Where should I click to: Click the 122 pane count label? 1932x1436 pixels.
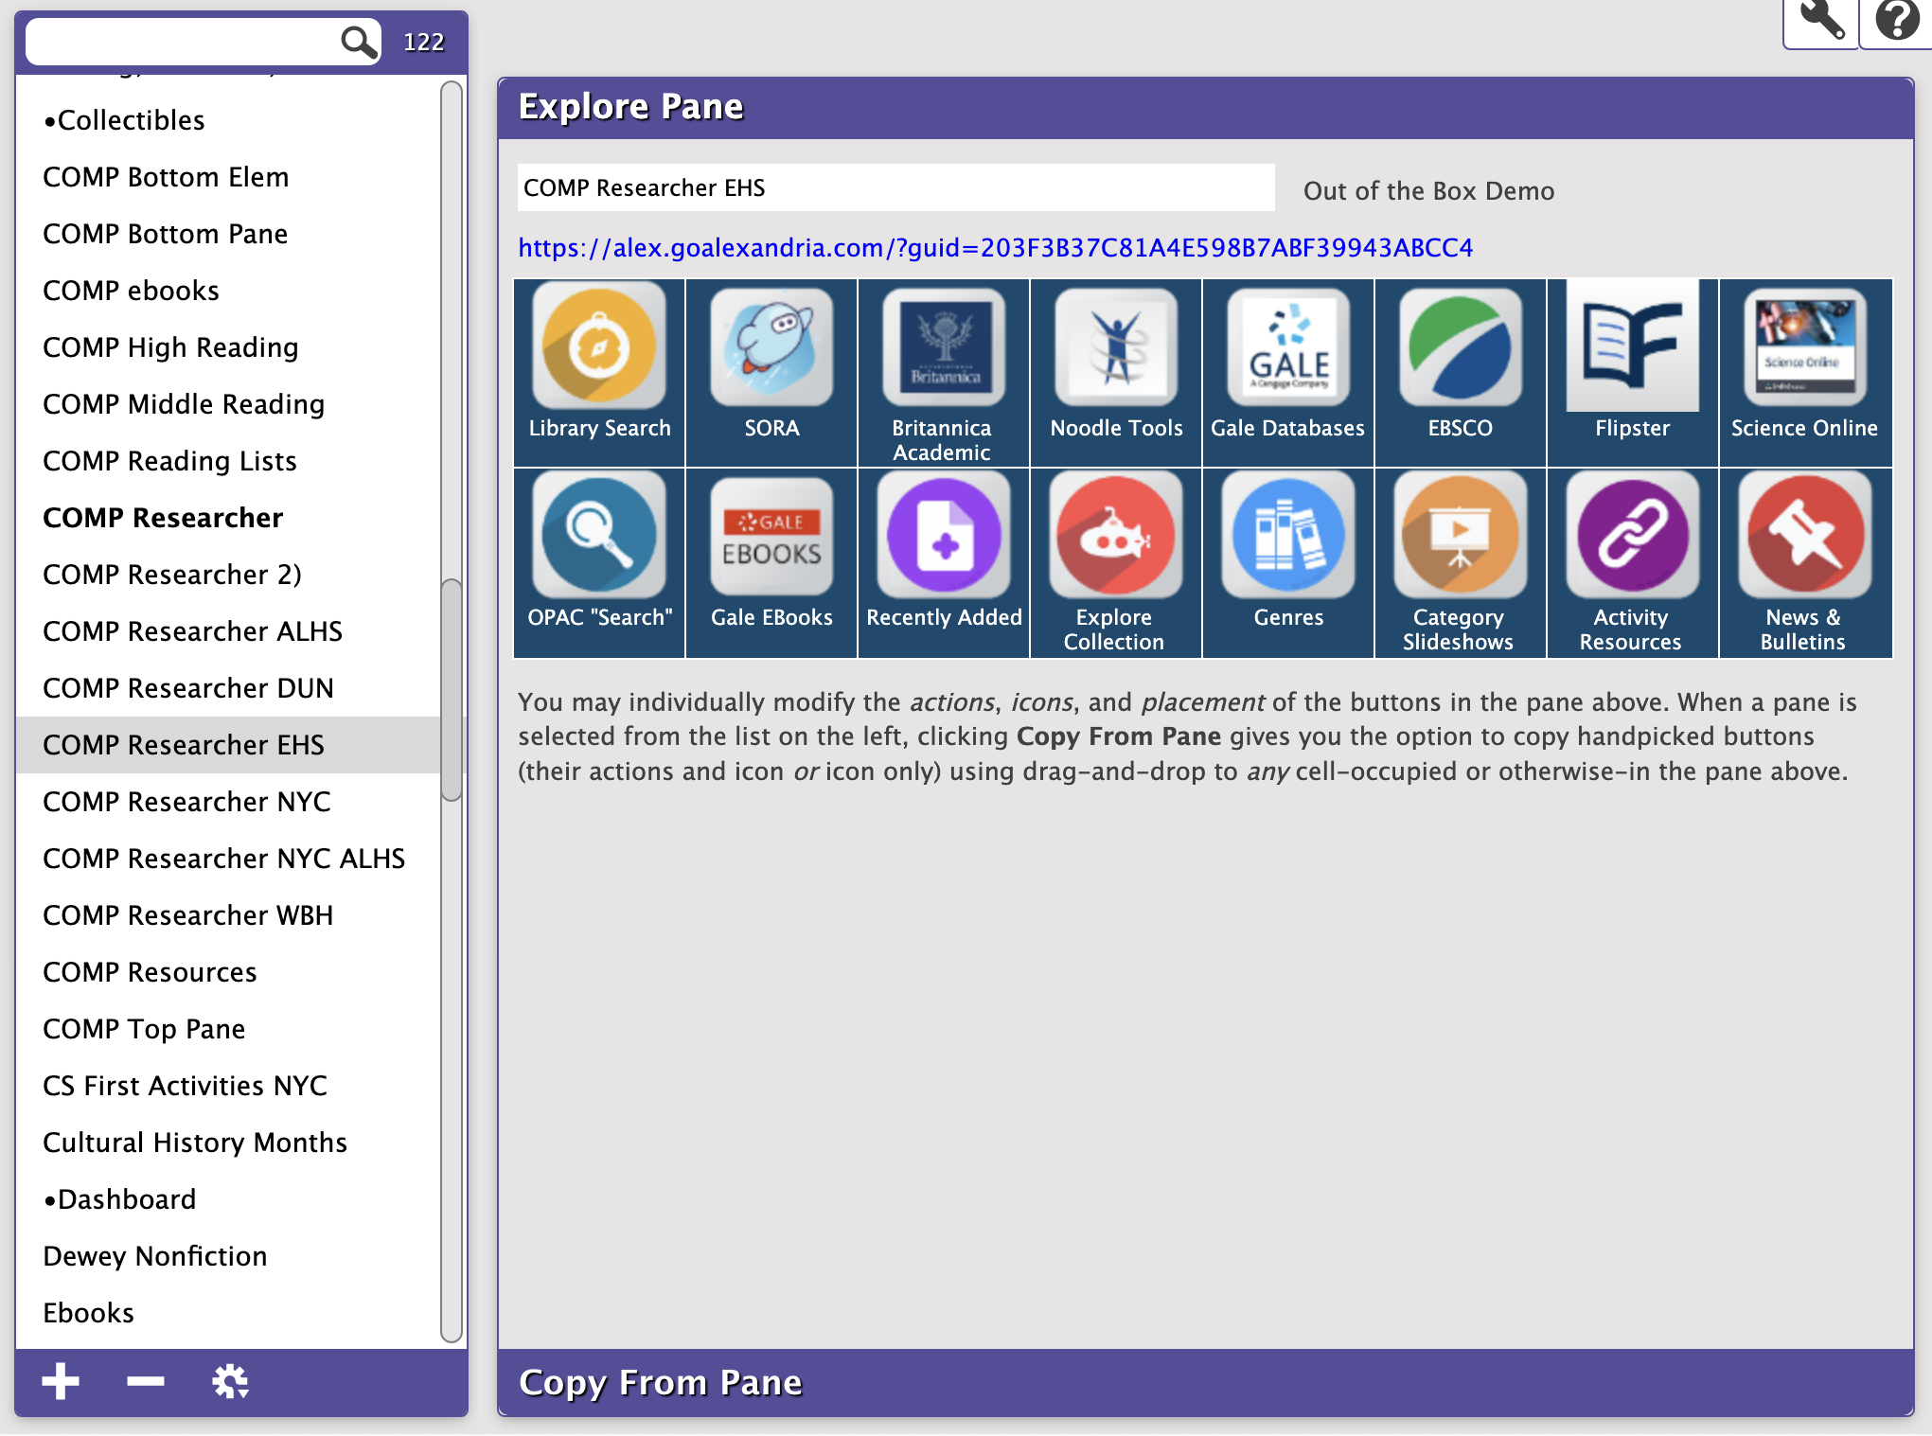tap(423, 42)
